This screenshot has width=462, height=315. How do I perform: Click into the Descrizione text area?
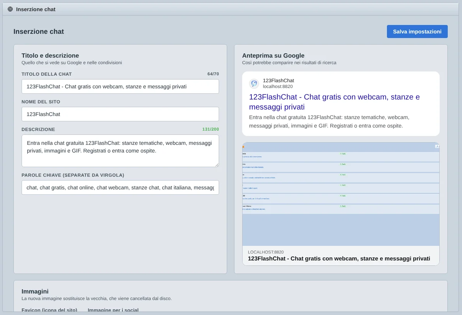(120, 151)
